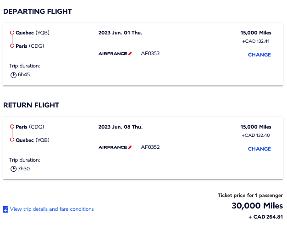This screenshot has width=287, height=225.
Task: Click CHANGE on the return flight
Action: (x=259, y=149)
